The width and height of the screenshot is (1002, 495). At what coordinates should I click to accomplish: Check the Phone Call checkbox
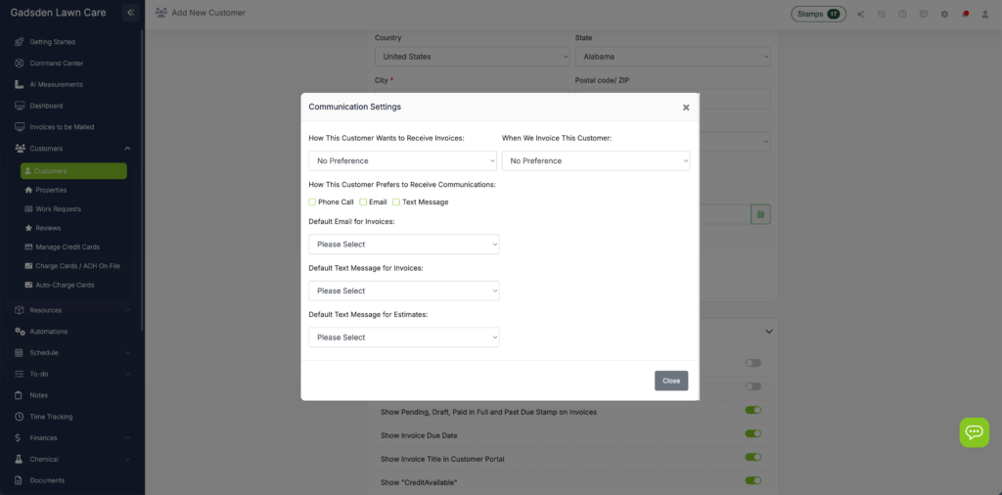point(312,202)
